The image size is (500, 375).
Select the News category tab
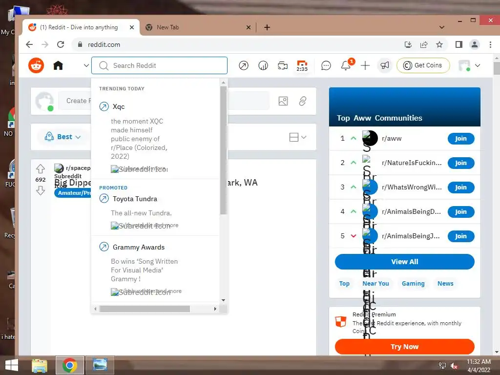(x=445, y=284)
